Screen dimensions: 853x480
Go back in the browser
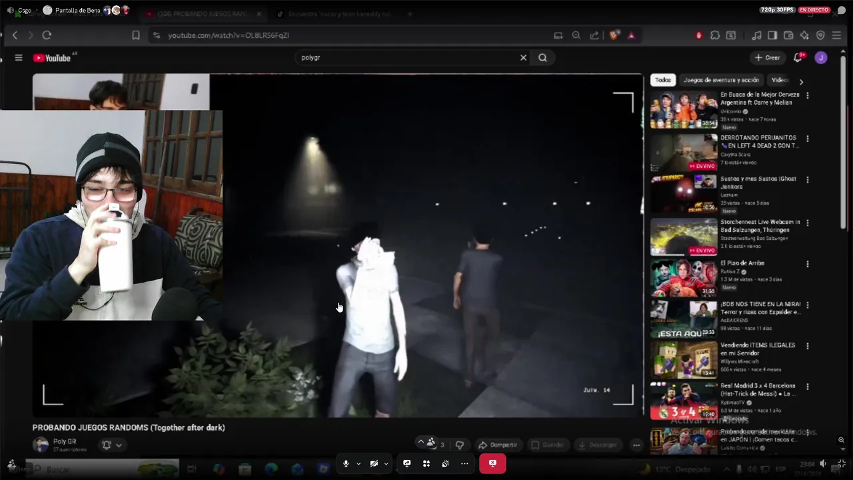coord(15,35)
